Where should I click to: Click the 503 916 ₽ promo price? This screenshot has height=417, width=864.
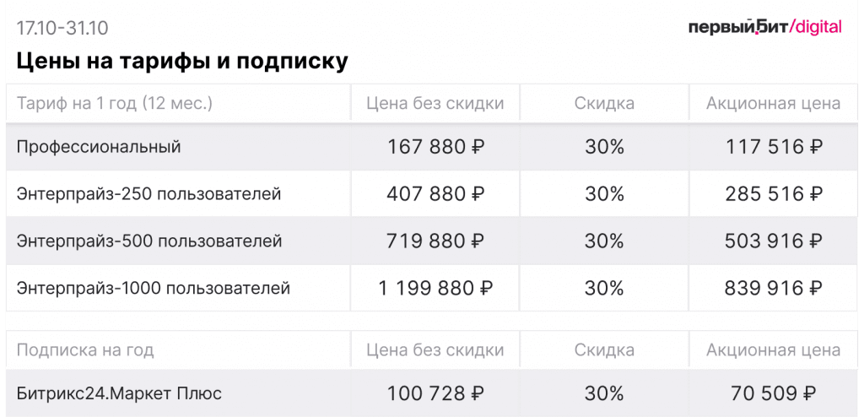(774, 241)
